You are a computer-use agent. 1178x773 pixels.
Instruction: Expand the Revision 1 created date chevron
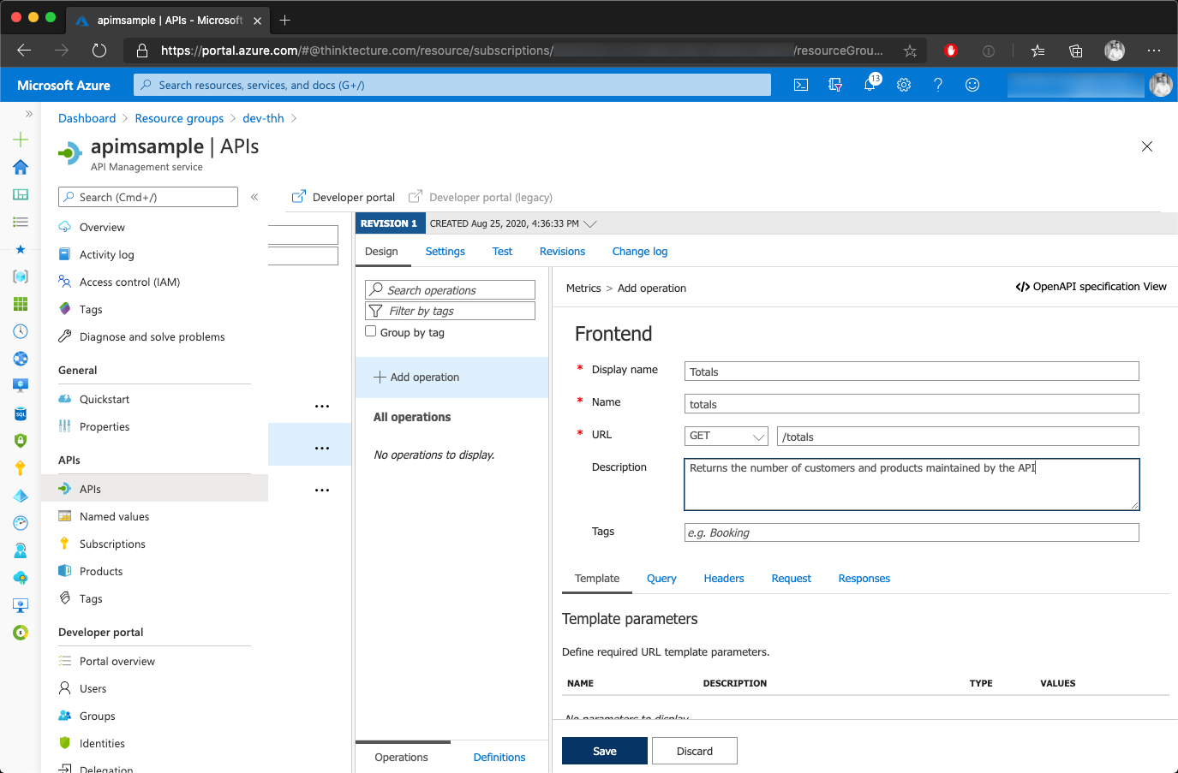click(589, 223)
